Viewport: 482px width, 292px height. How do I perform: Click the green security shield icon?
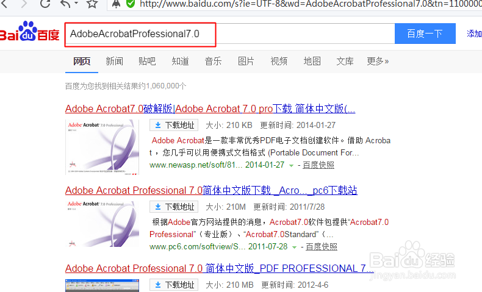pos(131,4)
